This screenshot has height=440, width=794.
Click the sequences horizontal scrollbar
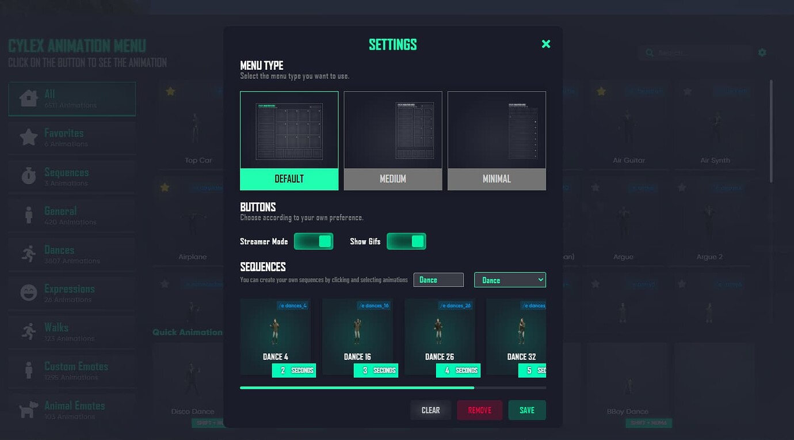(357, 388)
